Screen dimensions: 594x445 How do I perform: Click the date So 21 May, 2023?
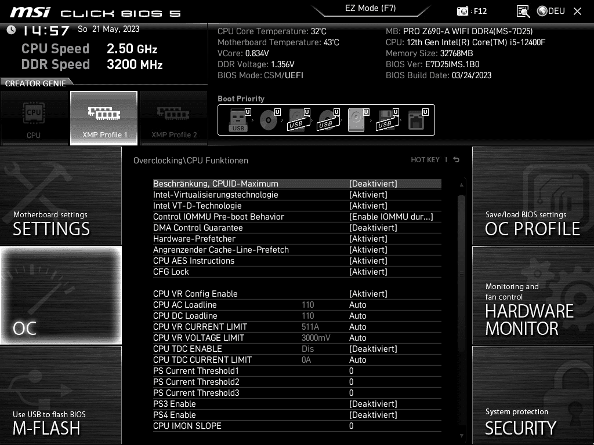pyautogui.click(x=108, y=29)
